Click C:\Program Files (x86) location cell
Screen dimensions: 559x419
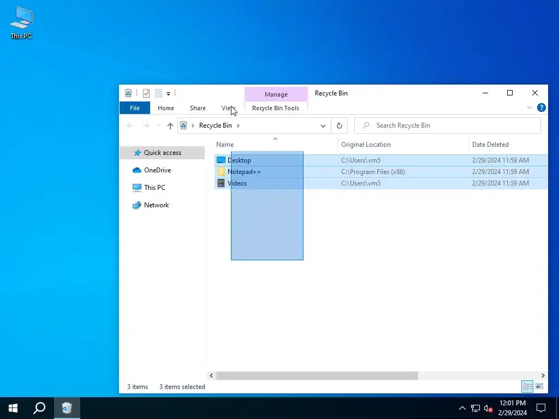[x=373, y=172]
